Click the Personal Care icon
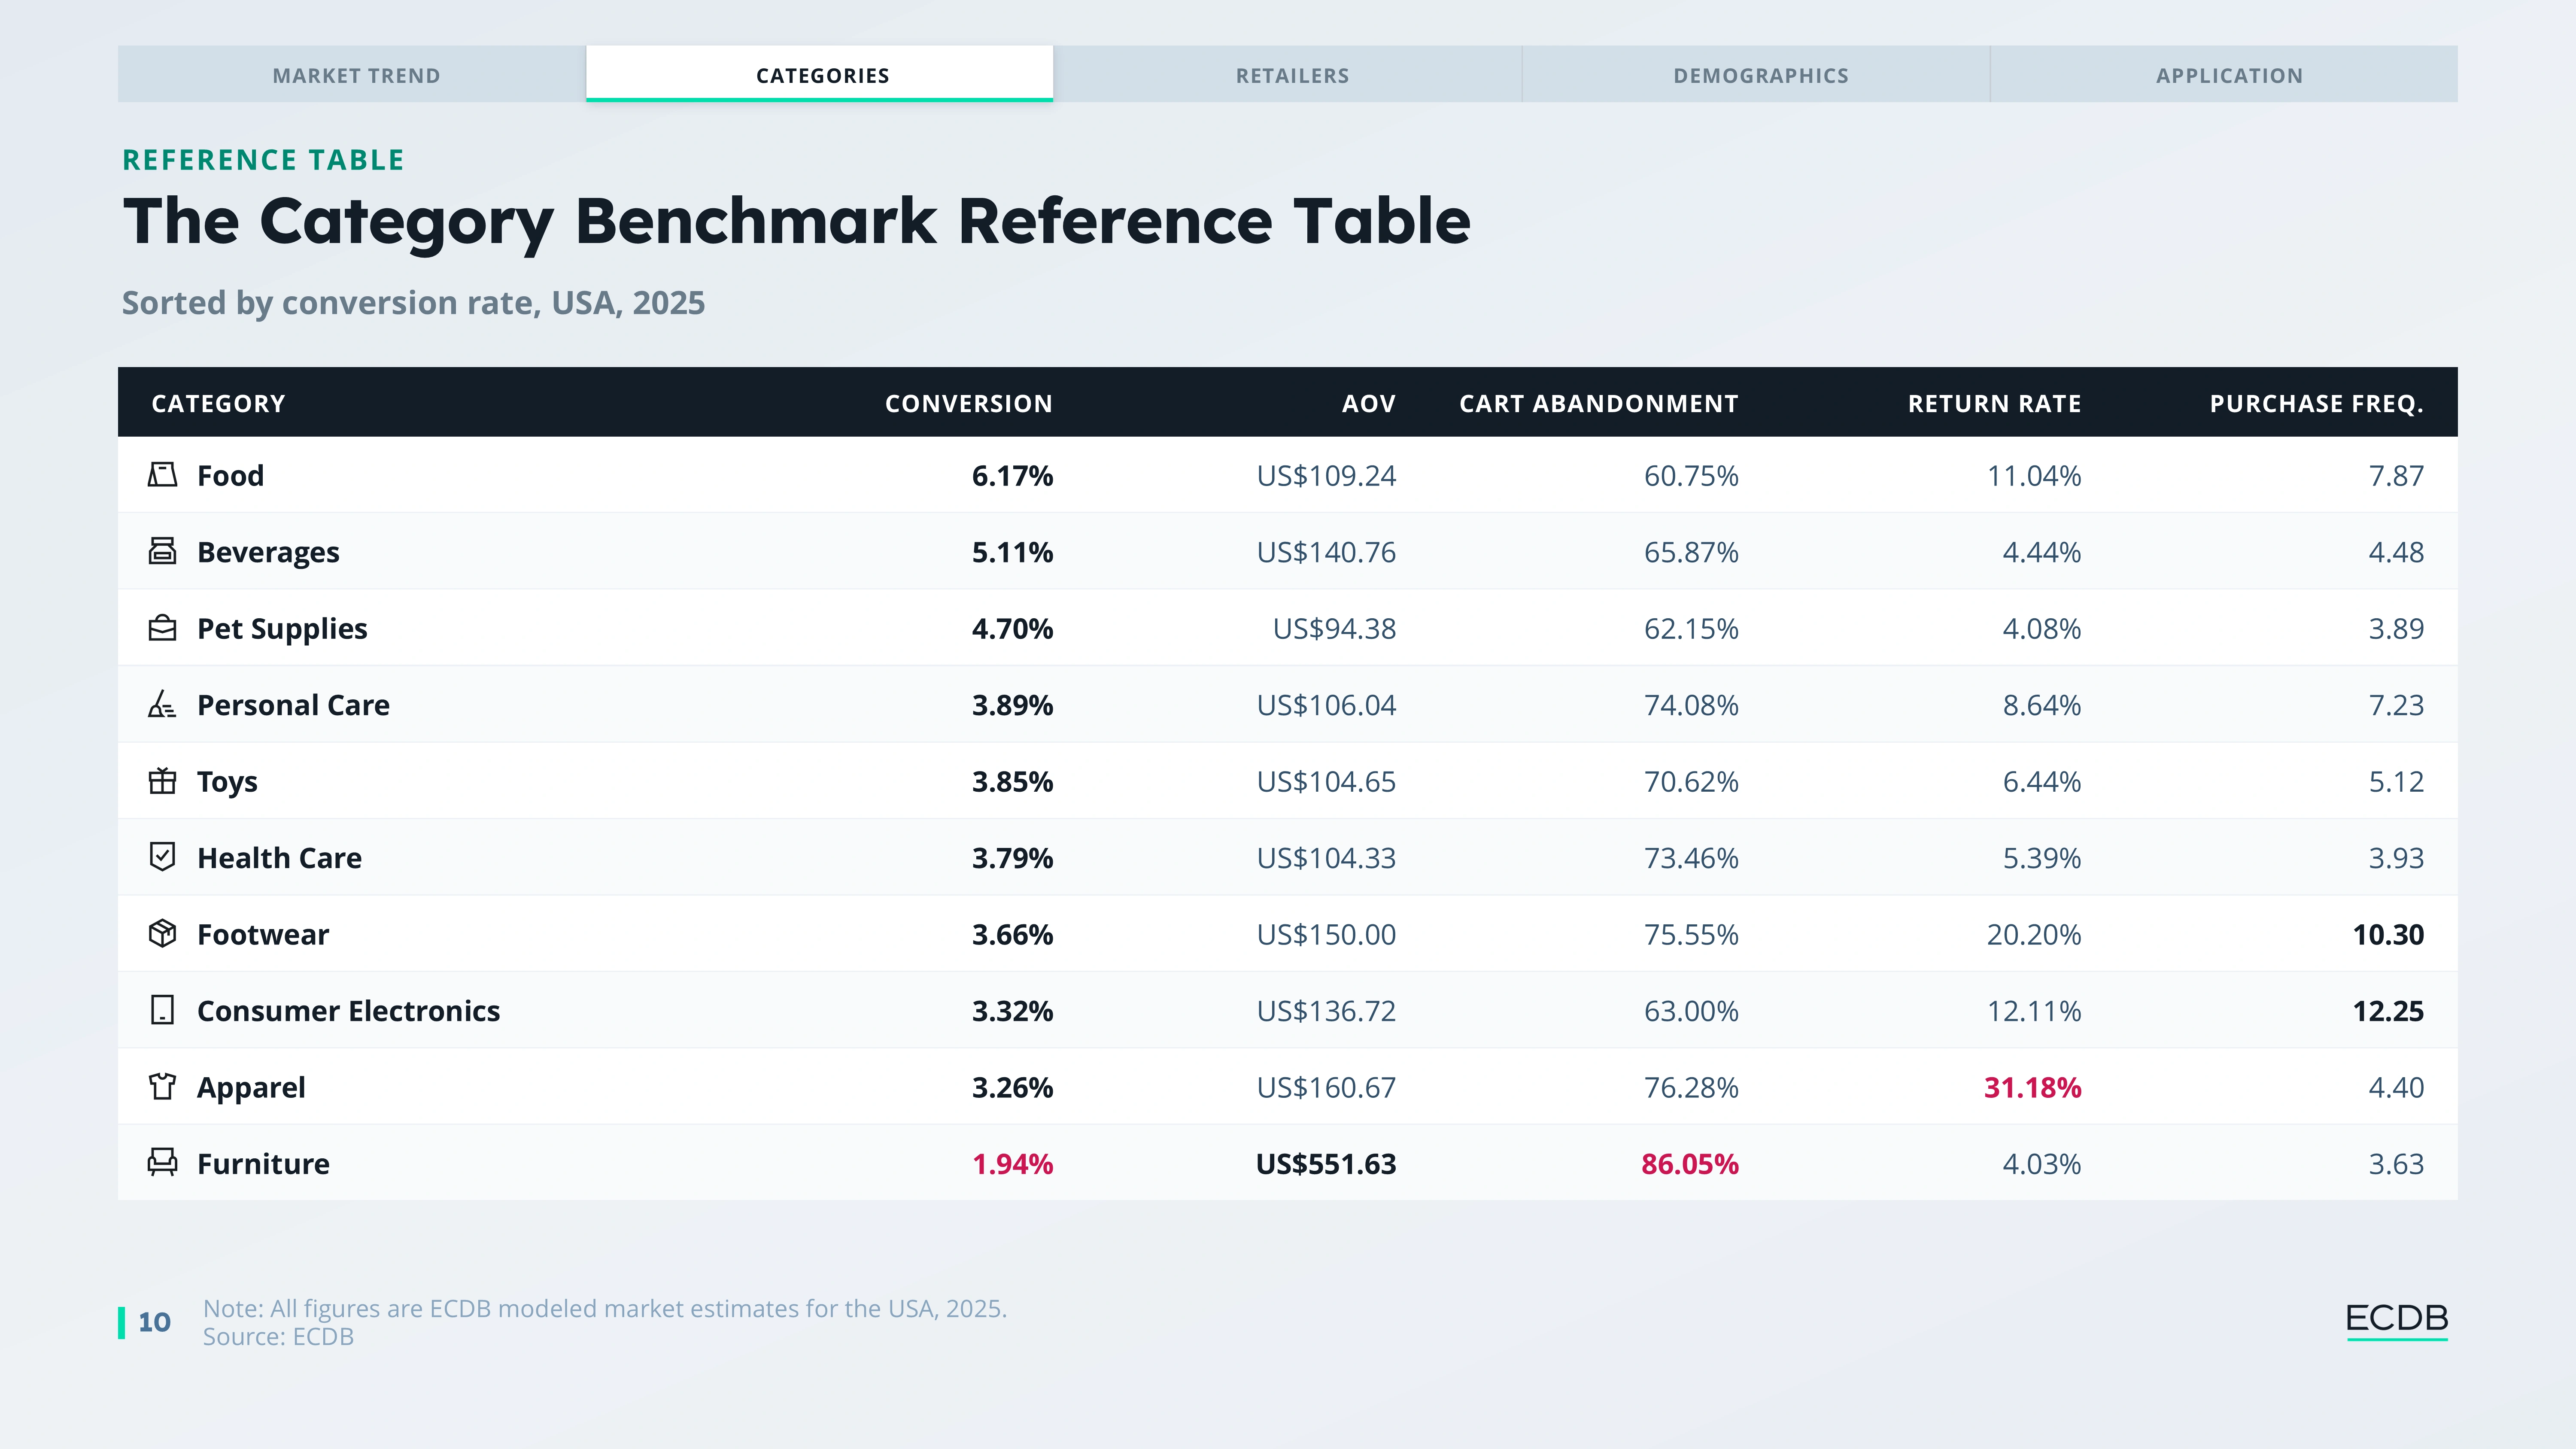Image resolution: width=2576 pixels, height=1449 pixels. [162, 704]
